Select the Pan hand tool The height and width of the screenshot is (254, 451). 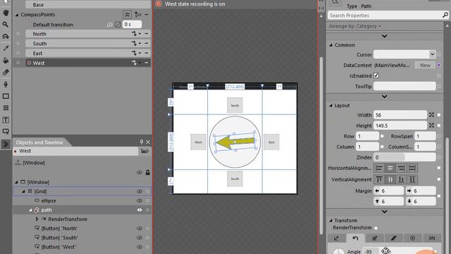[6, 13]
